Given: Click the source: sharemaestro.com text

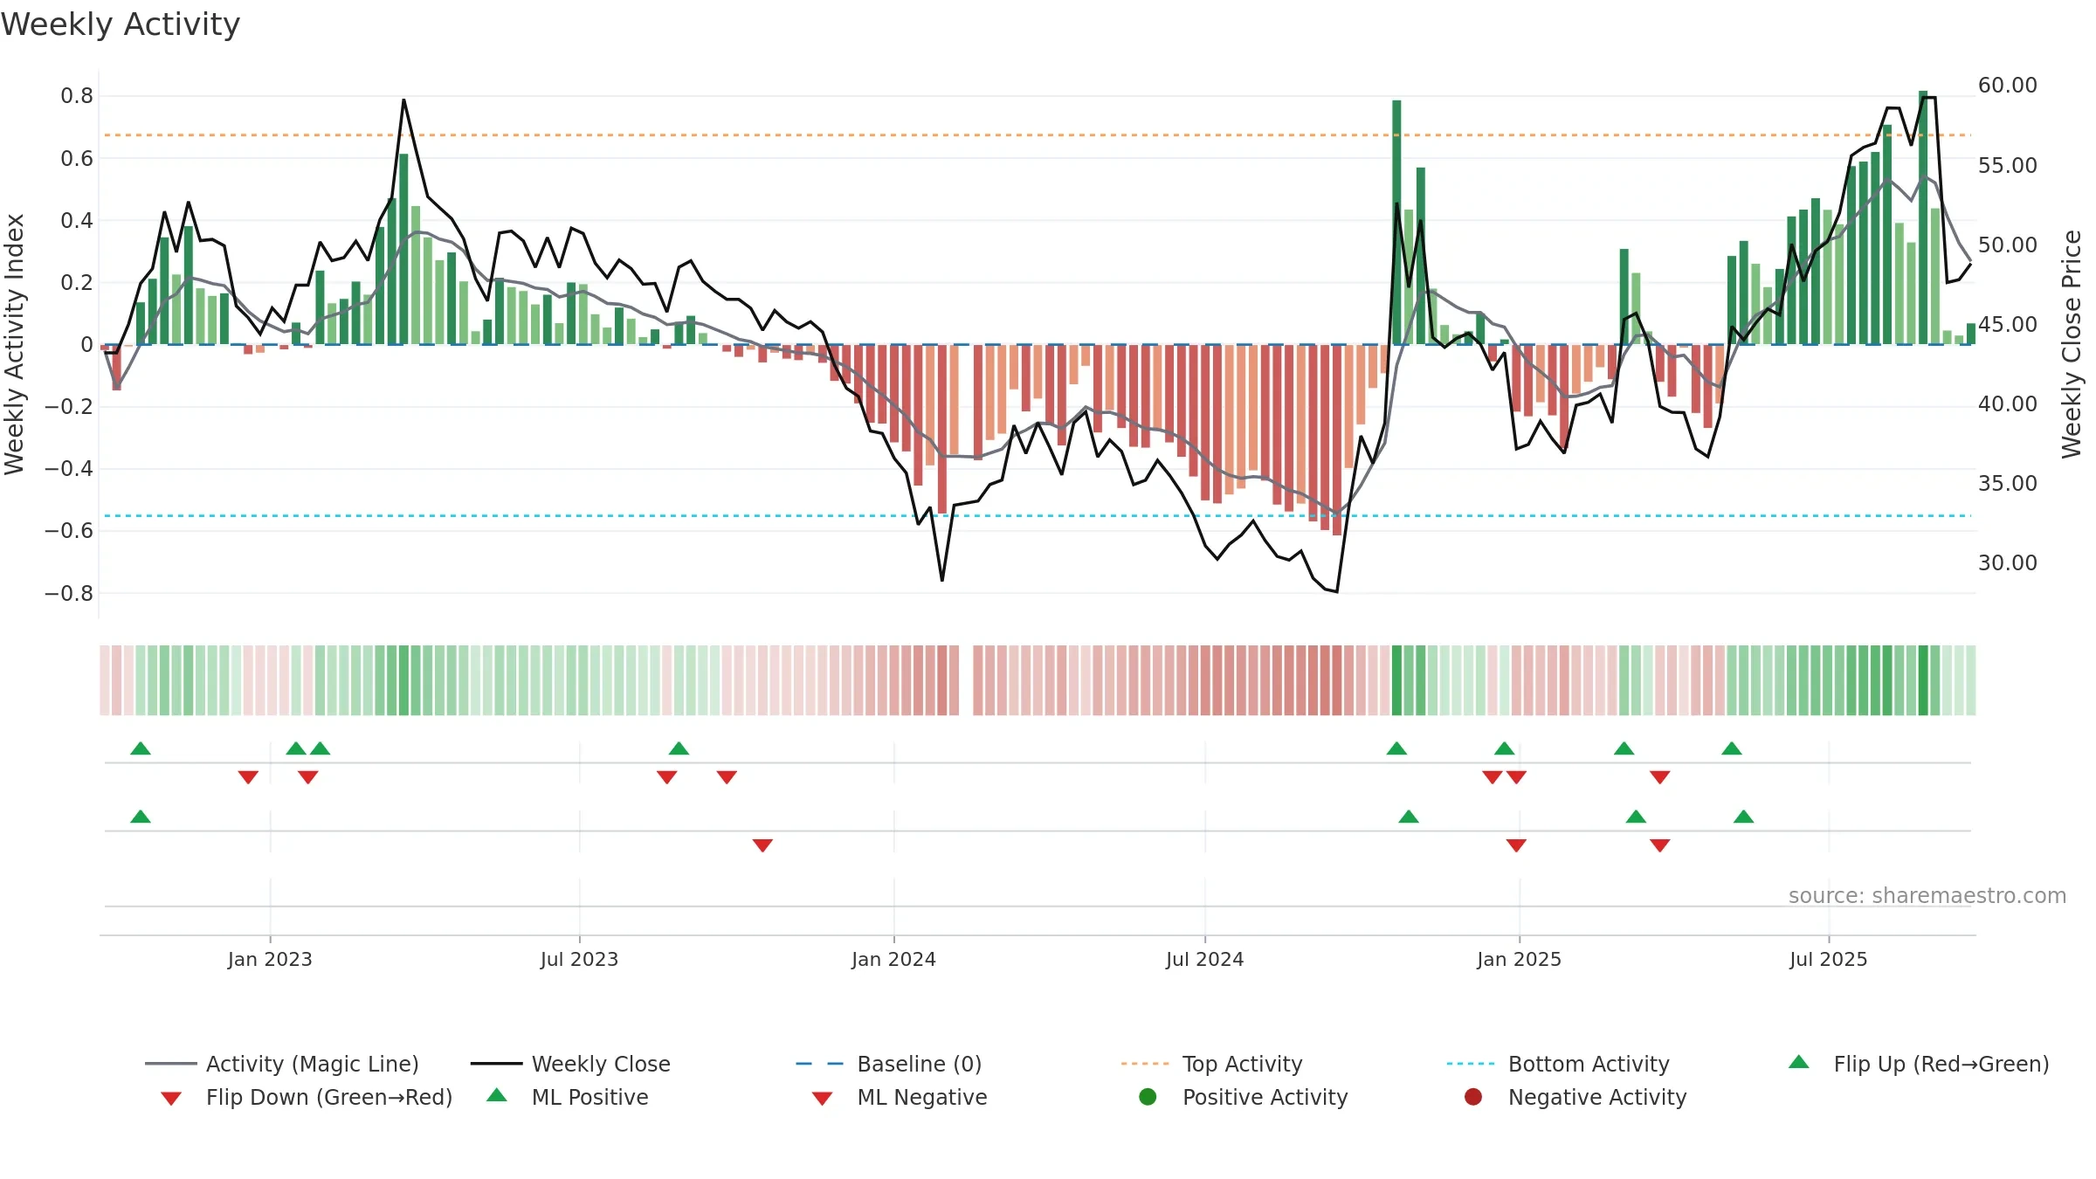Looking at the screenshot, I should pyautogui.click(x=1927, y=896).
